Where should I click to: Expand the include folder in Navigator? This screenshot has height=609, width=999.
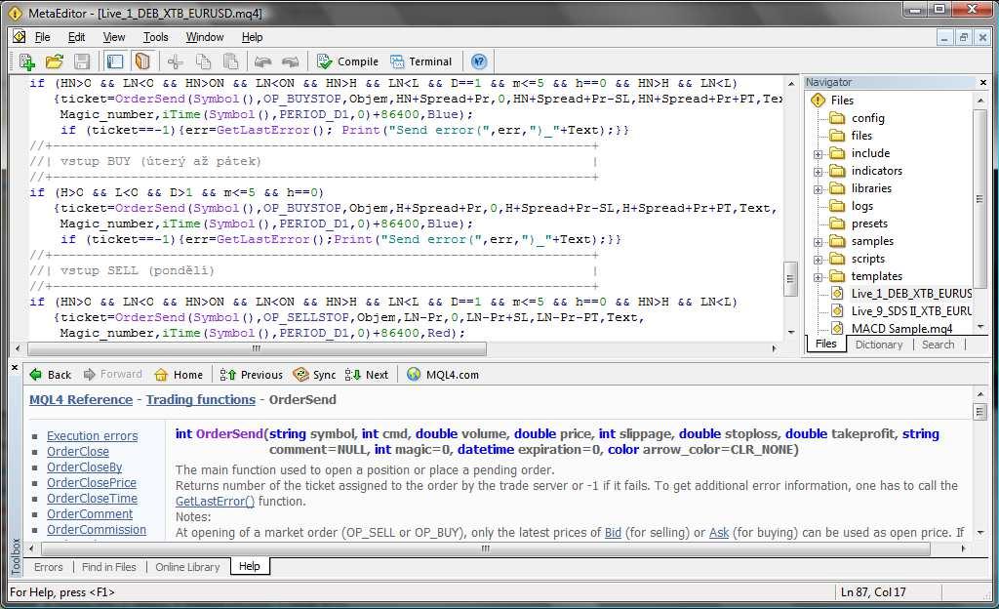click(x=819, y=154)
